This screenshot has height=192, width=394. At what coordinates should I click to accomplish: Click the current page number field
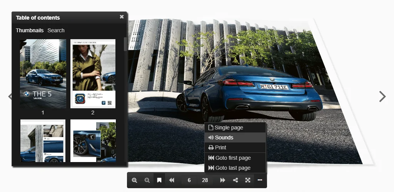point(189,180)
